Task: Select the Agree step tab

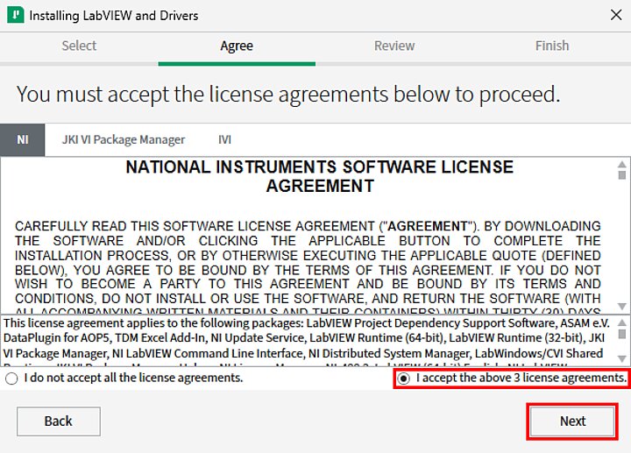Action: 237,46
